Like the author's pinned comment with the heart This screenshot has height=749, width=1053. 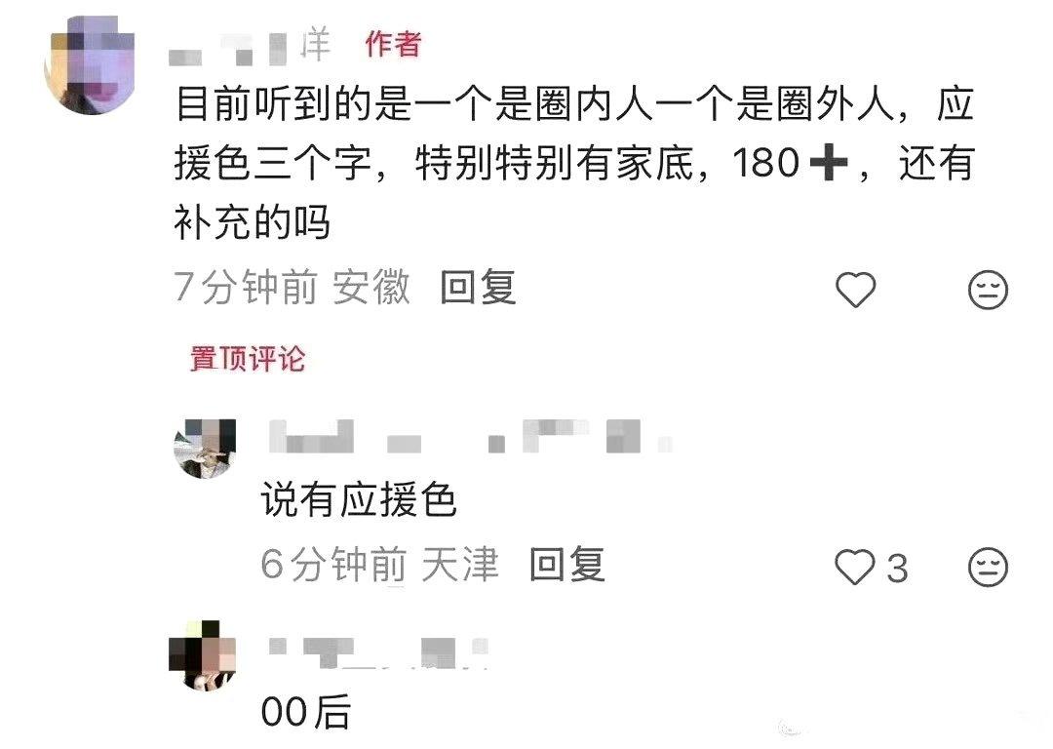(856, 290)
